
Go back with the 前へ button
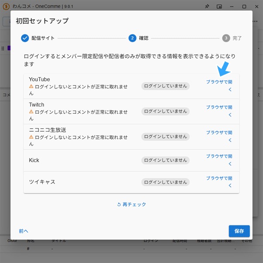point(24,231)
